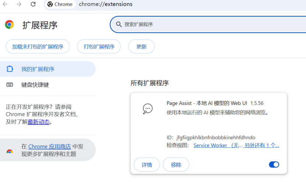This screenshot has height=183, width=306.
Task: Click 移除 to remove Page Assist
Action: pos(176,165)
